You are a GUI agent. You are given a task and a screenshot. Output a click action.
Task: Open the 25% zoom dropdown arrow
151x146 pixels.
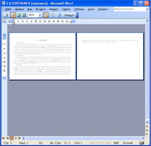(40, 15)
